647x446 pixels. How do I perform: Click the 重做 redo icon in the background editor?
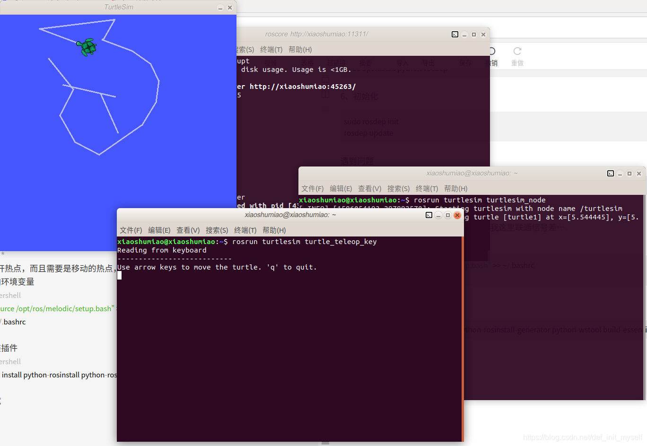(x=517, y=51)
